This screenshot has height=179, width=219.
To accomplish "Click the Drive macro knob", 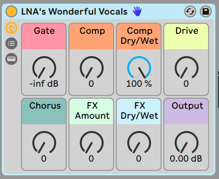I will [187, 67].
